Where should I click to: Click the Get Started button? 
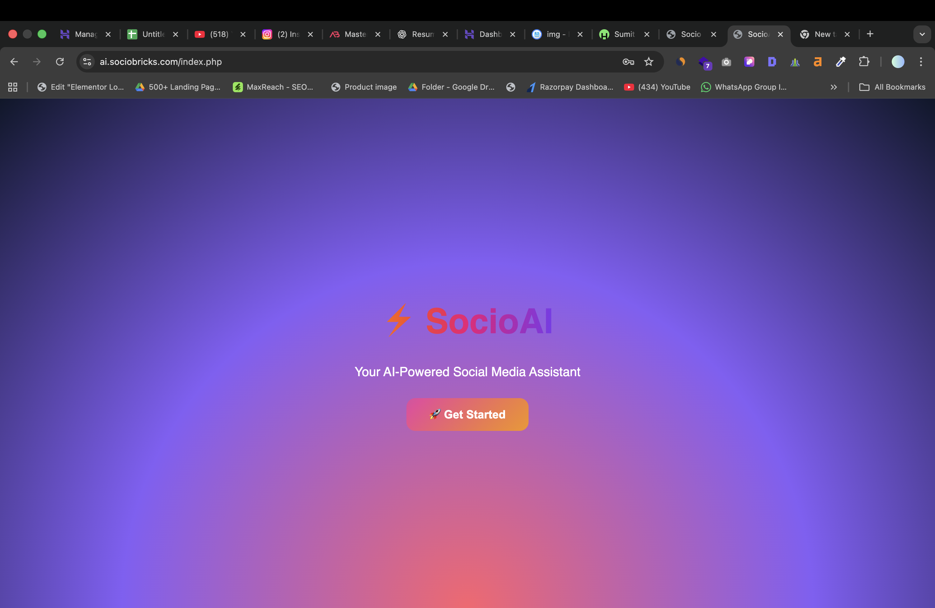(x=467, y=414)
